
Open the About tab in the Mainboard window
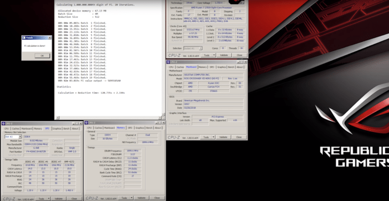pos(240,67)
